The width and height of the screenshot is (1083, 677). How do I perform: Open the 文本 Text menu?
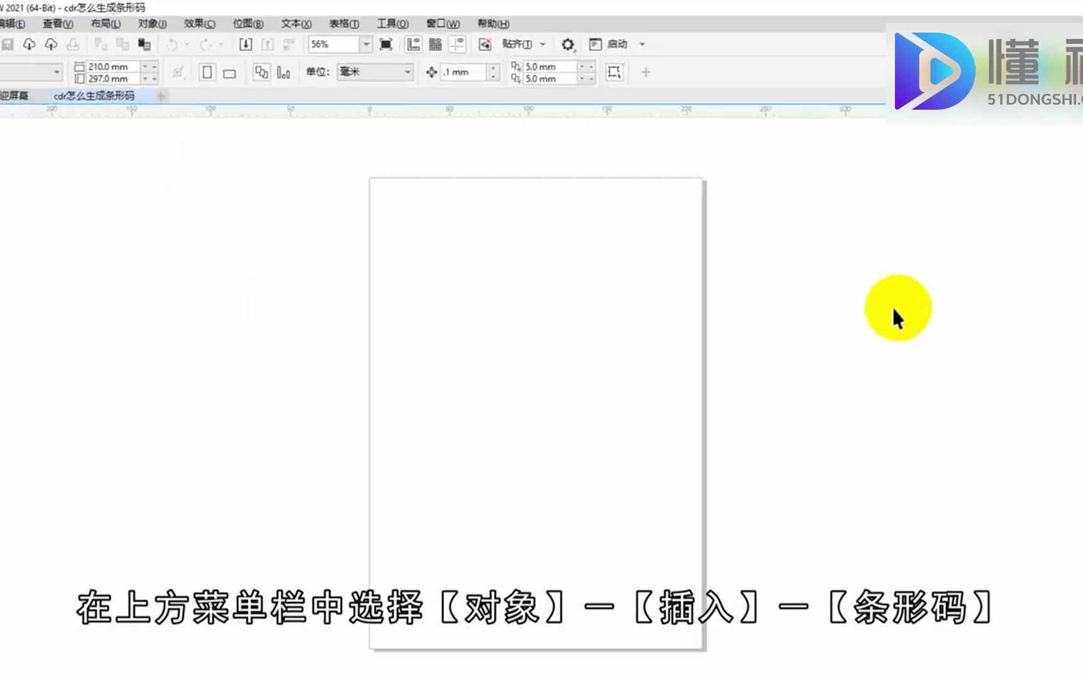[296, 24]
